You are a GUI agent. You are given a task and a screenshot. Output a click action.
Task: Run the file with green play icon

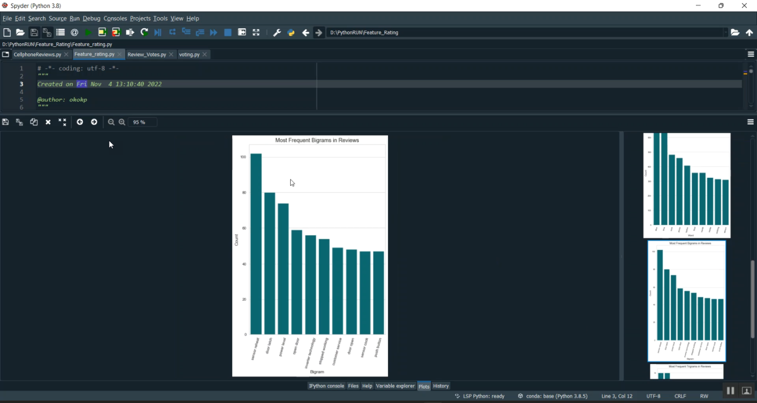click(x=88, y=33)
